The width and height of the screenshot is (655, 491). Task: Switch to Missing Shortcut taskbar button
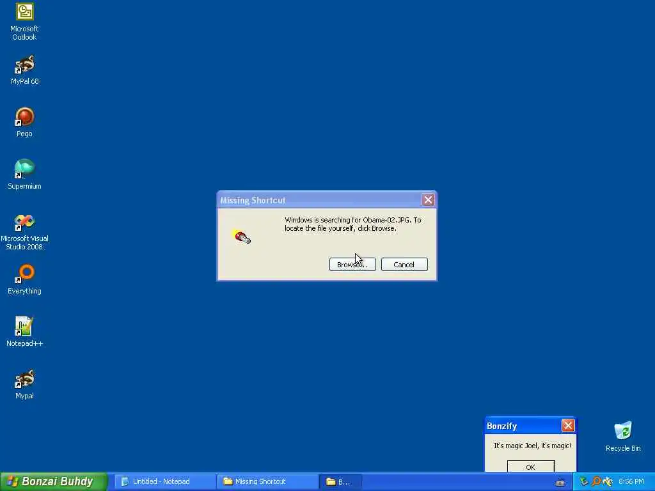point(267,481)
